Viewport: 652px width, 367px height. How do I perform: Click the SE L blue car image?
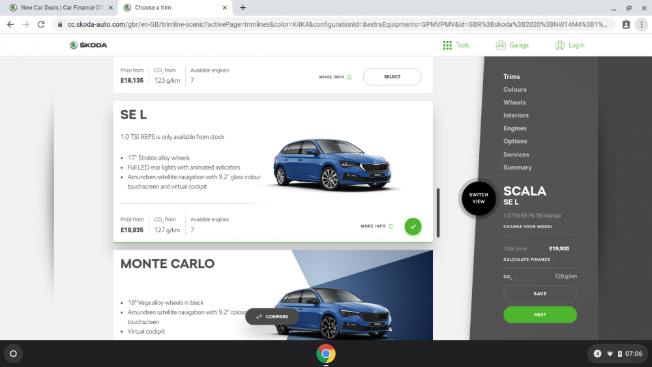tap(333, 165)
